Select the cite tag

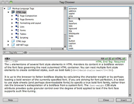(70, 46)
